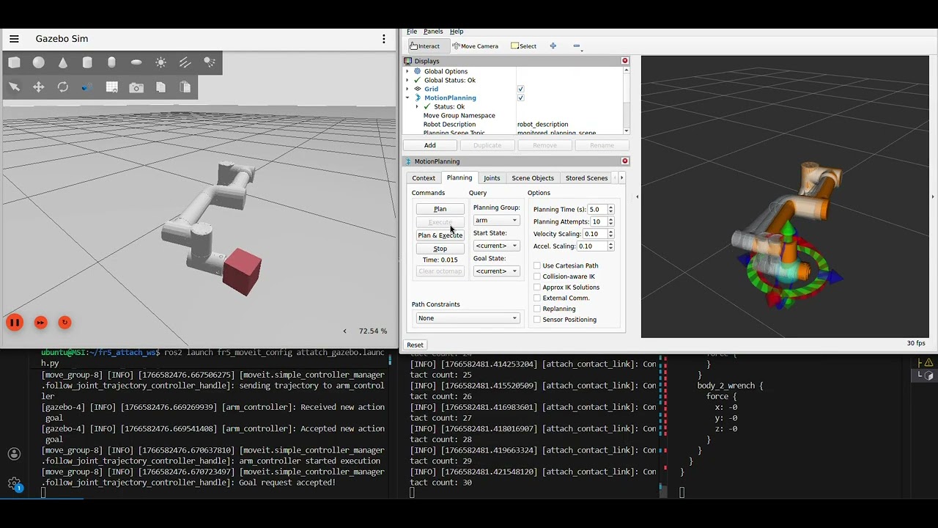The width and height of the screenshot is (938, 528).
Task: Open the VS Code accounts icon
Action: point(14,454)
